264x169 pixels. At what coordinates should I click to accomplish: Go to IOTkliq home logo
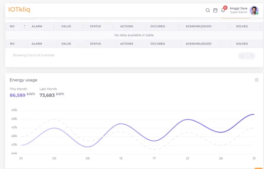[19, 10]
